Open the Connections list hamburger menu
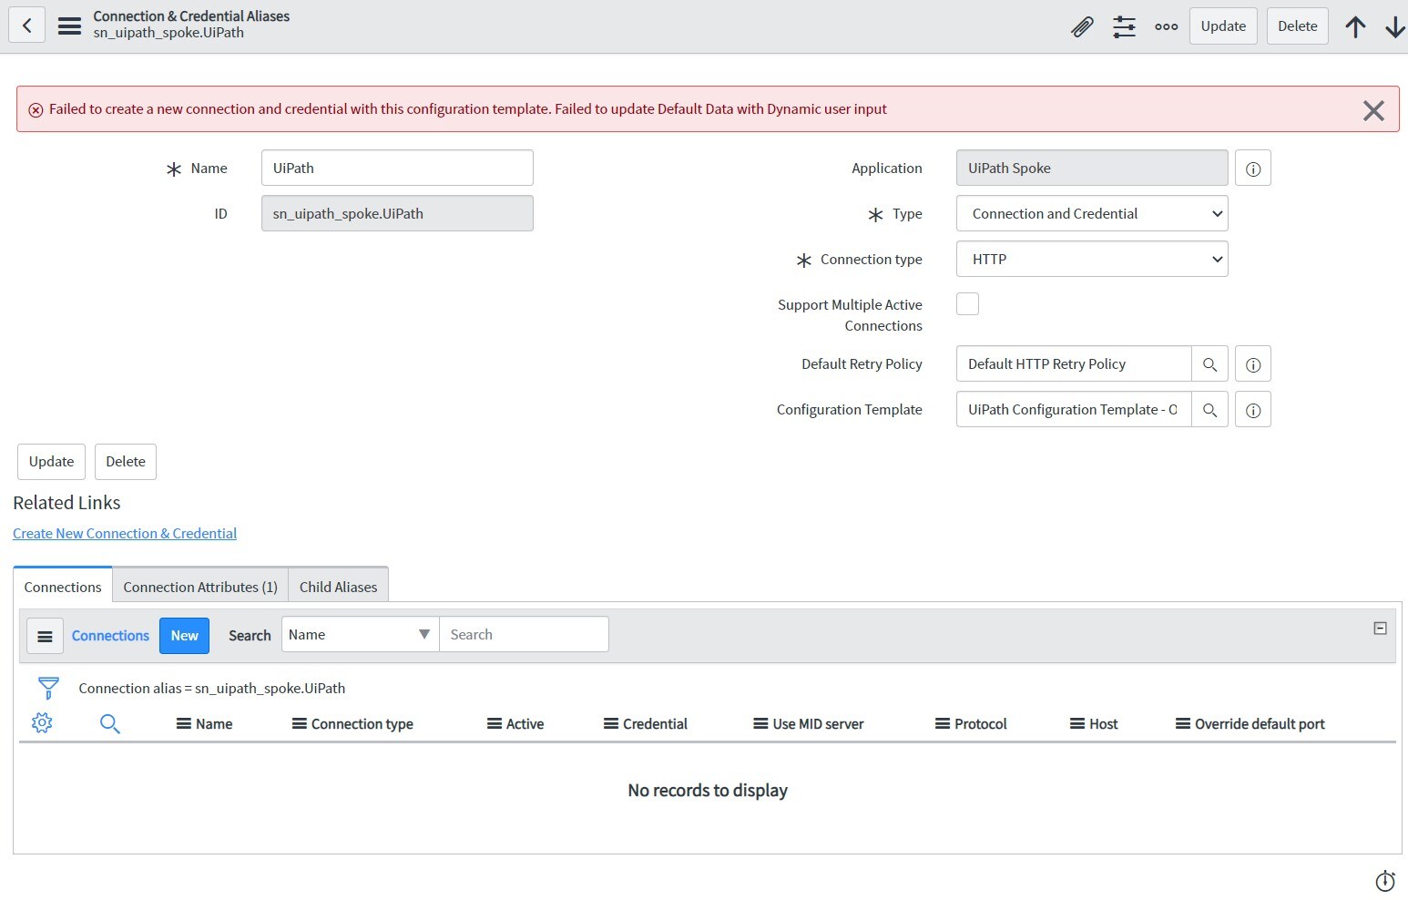This screenshot has height=900, width=1408. [x=45, y=636]
